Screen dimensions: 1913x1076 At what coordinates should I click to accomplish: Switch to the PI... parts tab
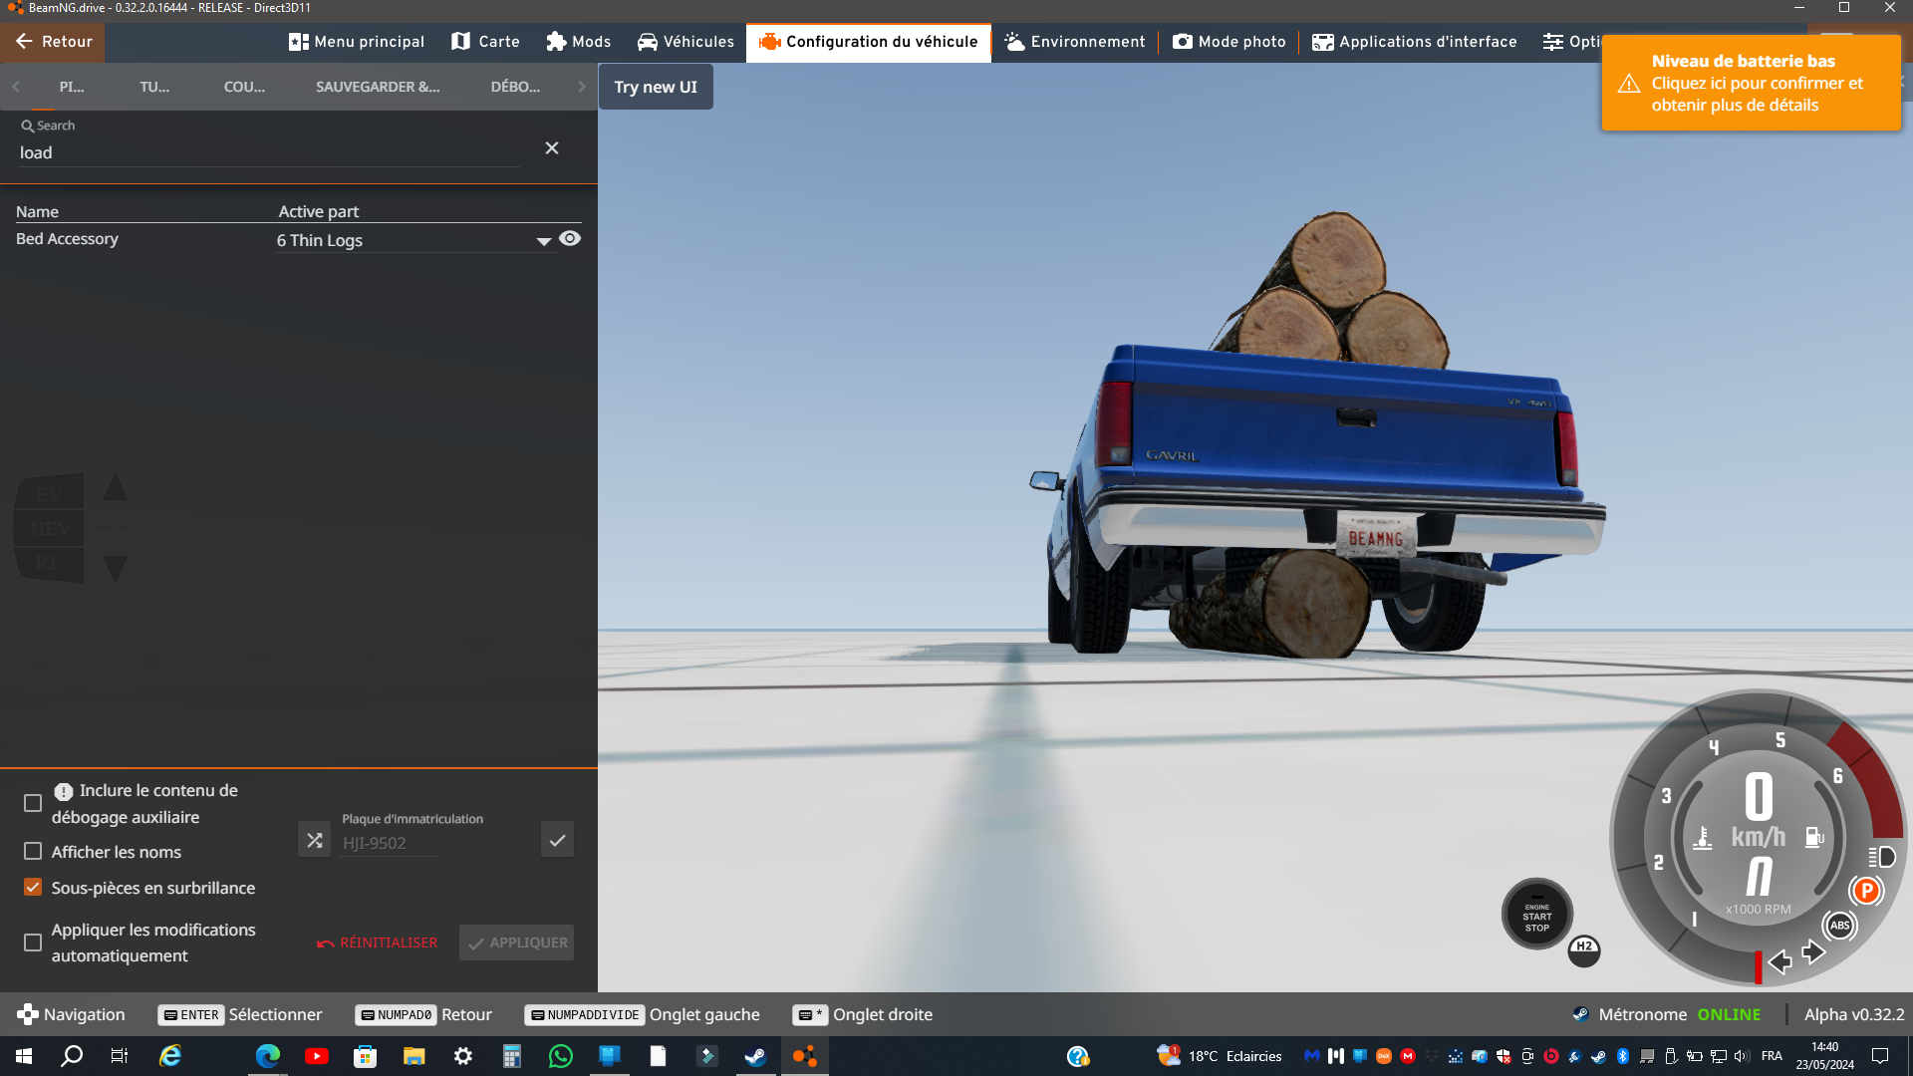[72, 87]
